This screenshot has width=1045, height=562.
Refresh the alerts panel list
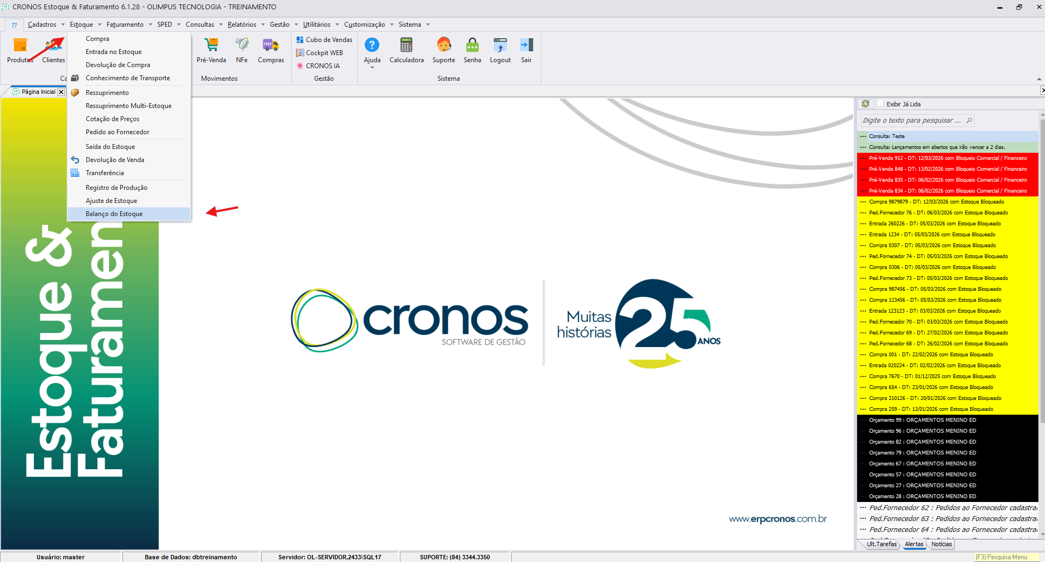coord(865,104)
